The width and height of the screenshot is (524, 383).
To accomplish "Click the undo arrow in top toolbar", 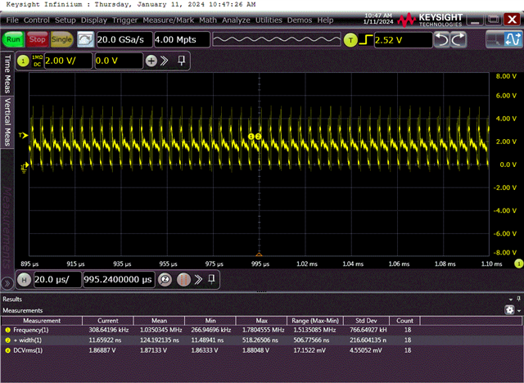I will coord(441,39).
